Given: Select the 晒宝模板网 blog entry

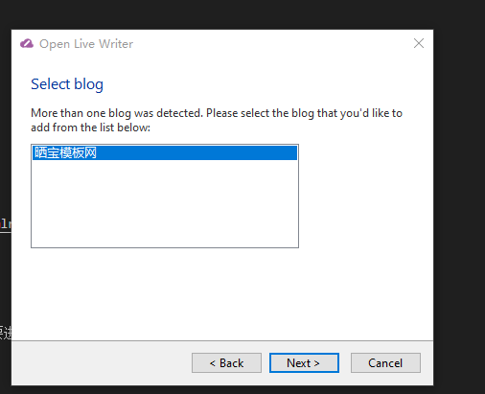Looking at the screenshot, I should (65, 152).
